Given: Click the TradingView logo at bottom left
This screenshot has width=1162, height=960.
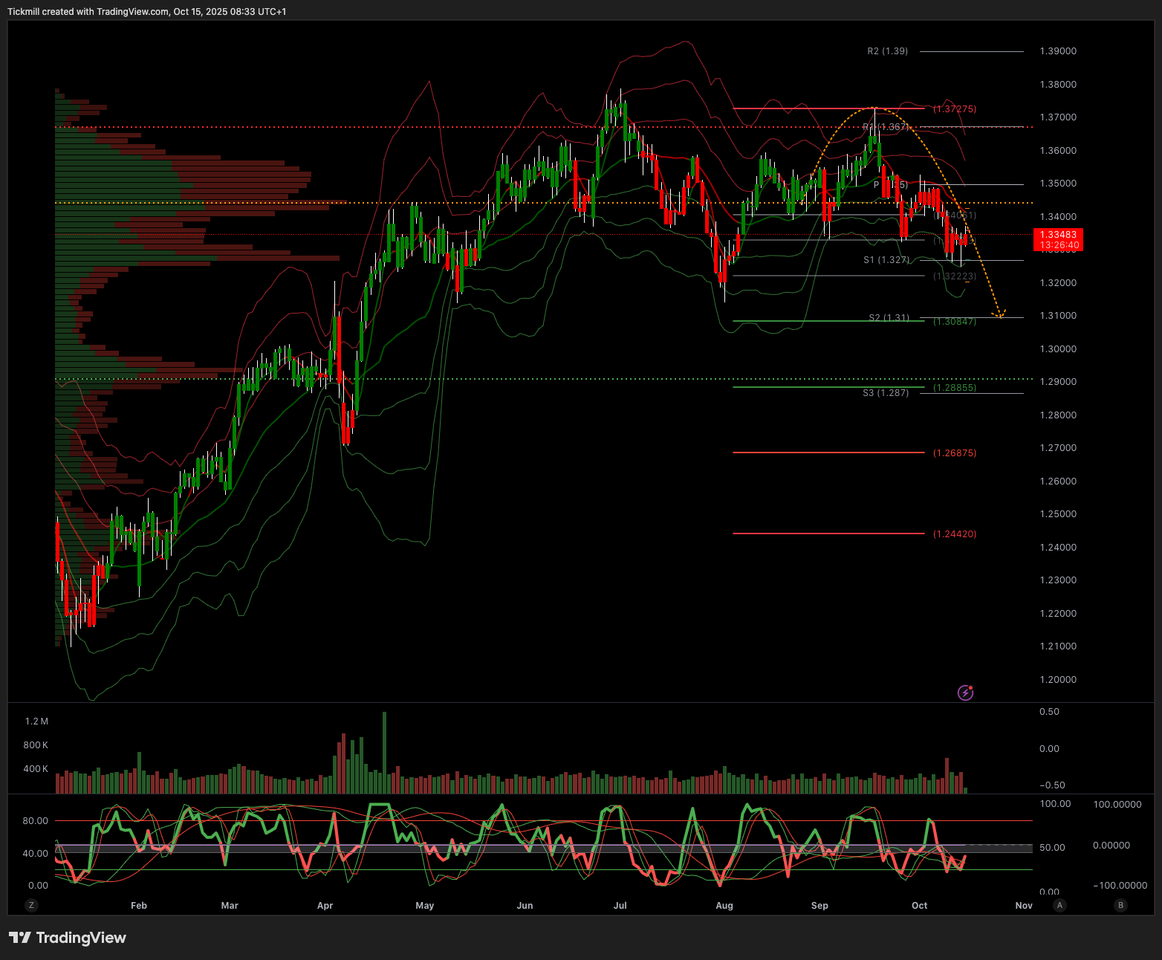Looking at the screenshot, I should click(68, 938).
